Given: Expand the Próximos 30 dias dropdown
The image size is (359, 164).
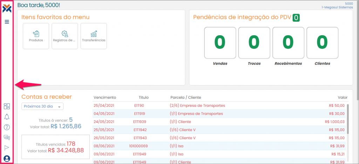Looking at the screenshot, I should pyautogui.click(x=42, y=106).
